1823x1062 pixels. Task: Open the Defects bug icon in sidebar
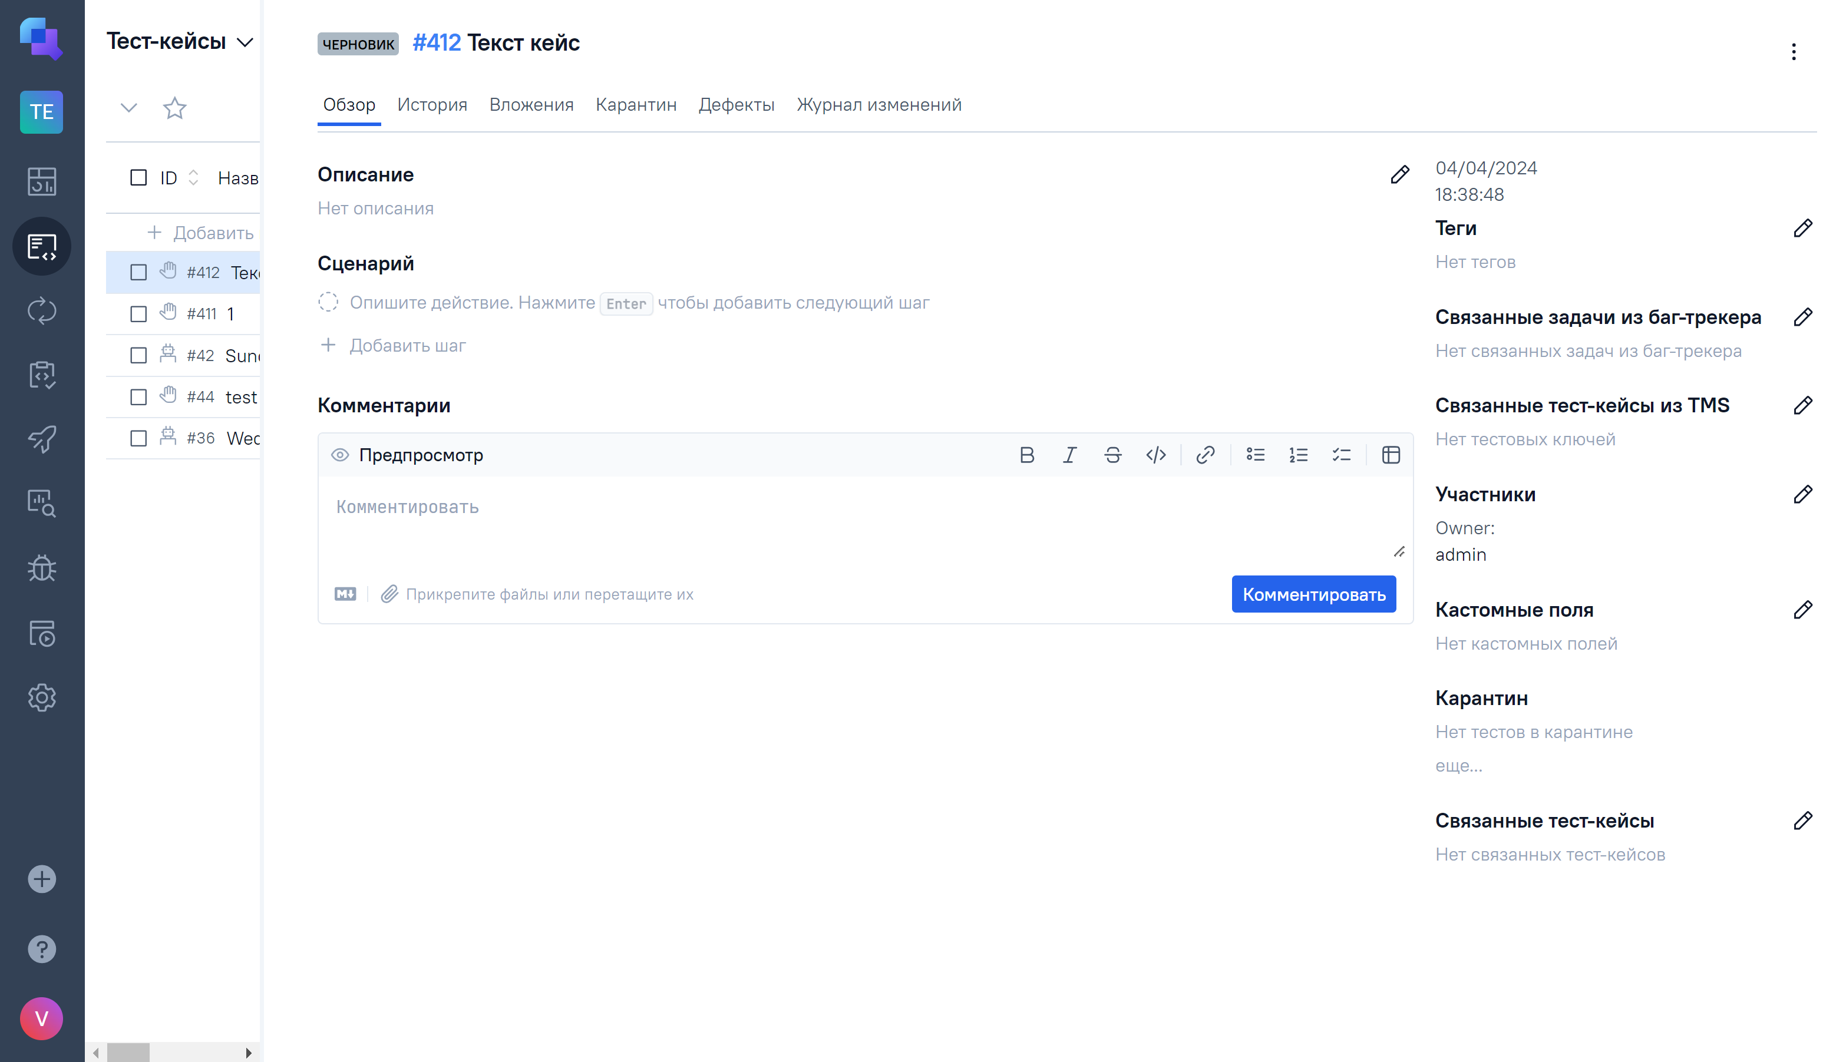coord(42,568)
